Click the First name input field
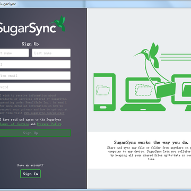This screenshot has width=191, height=191. (14, 53)
